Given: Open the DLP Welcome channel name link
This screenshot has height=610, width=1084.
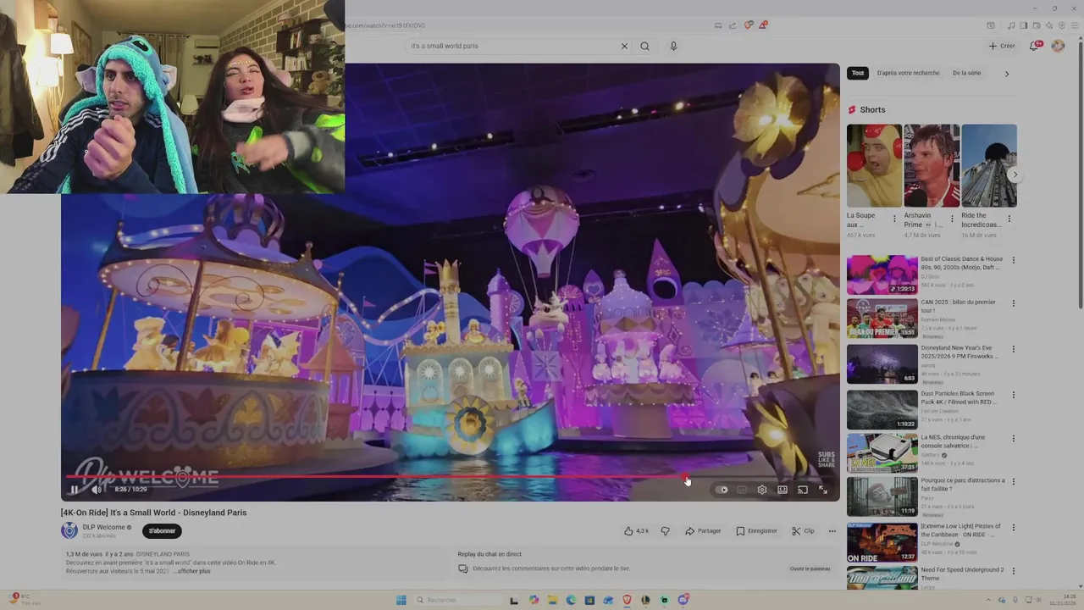Looking at the screenshot, I should pos(103,527).
